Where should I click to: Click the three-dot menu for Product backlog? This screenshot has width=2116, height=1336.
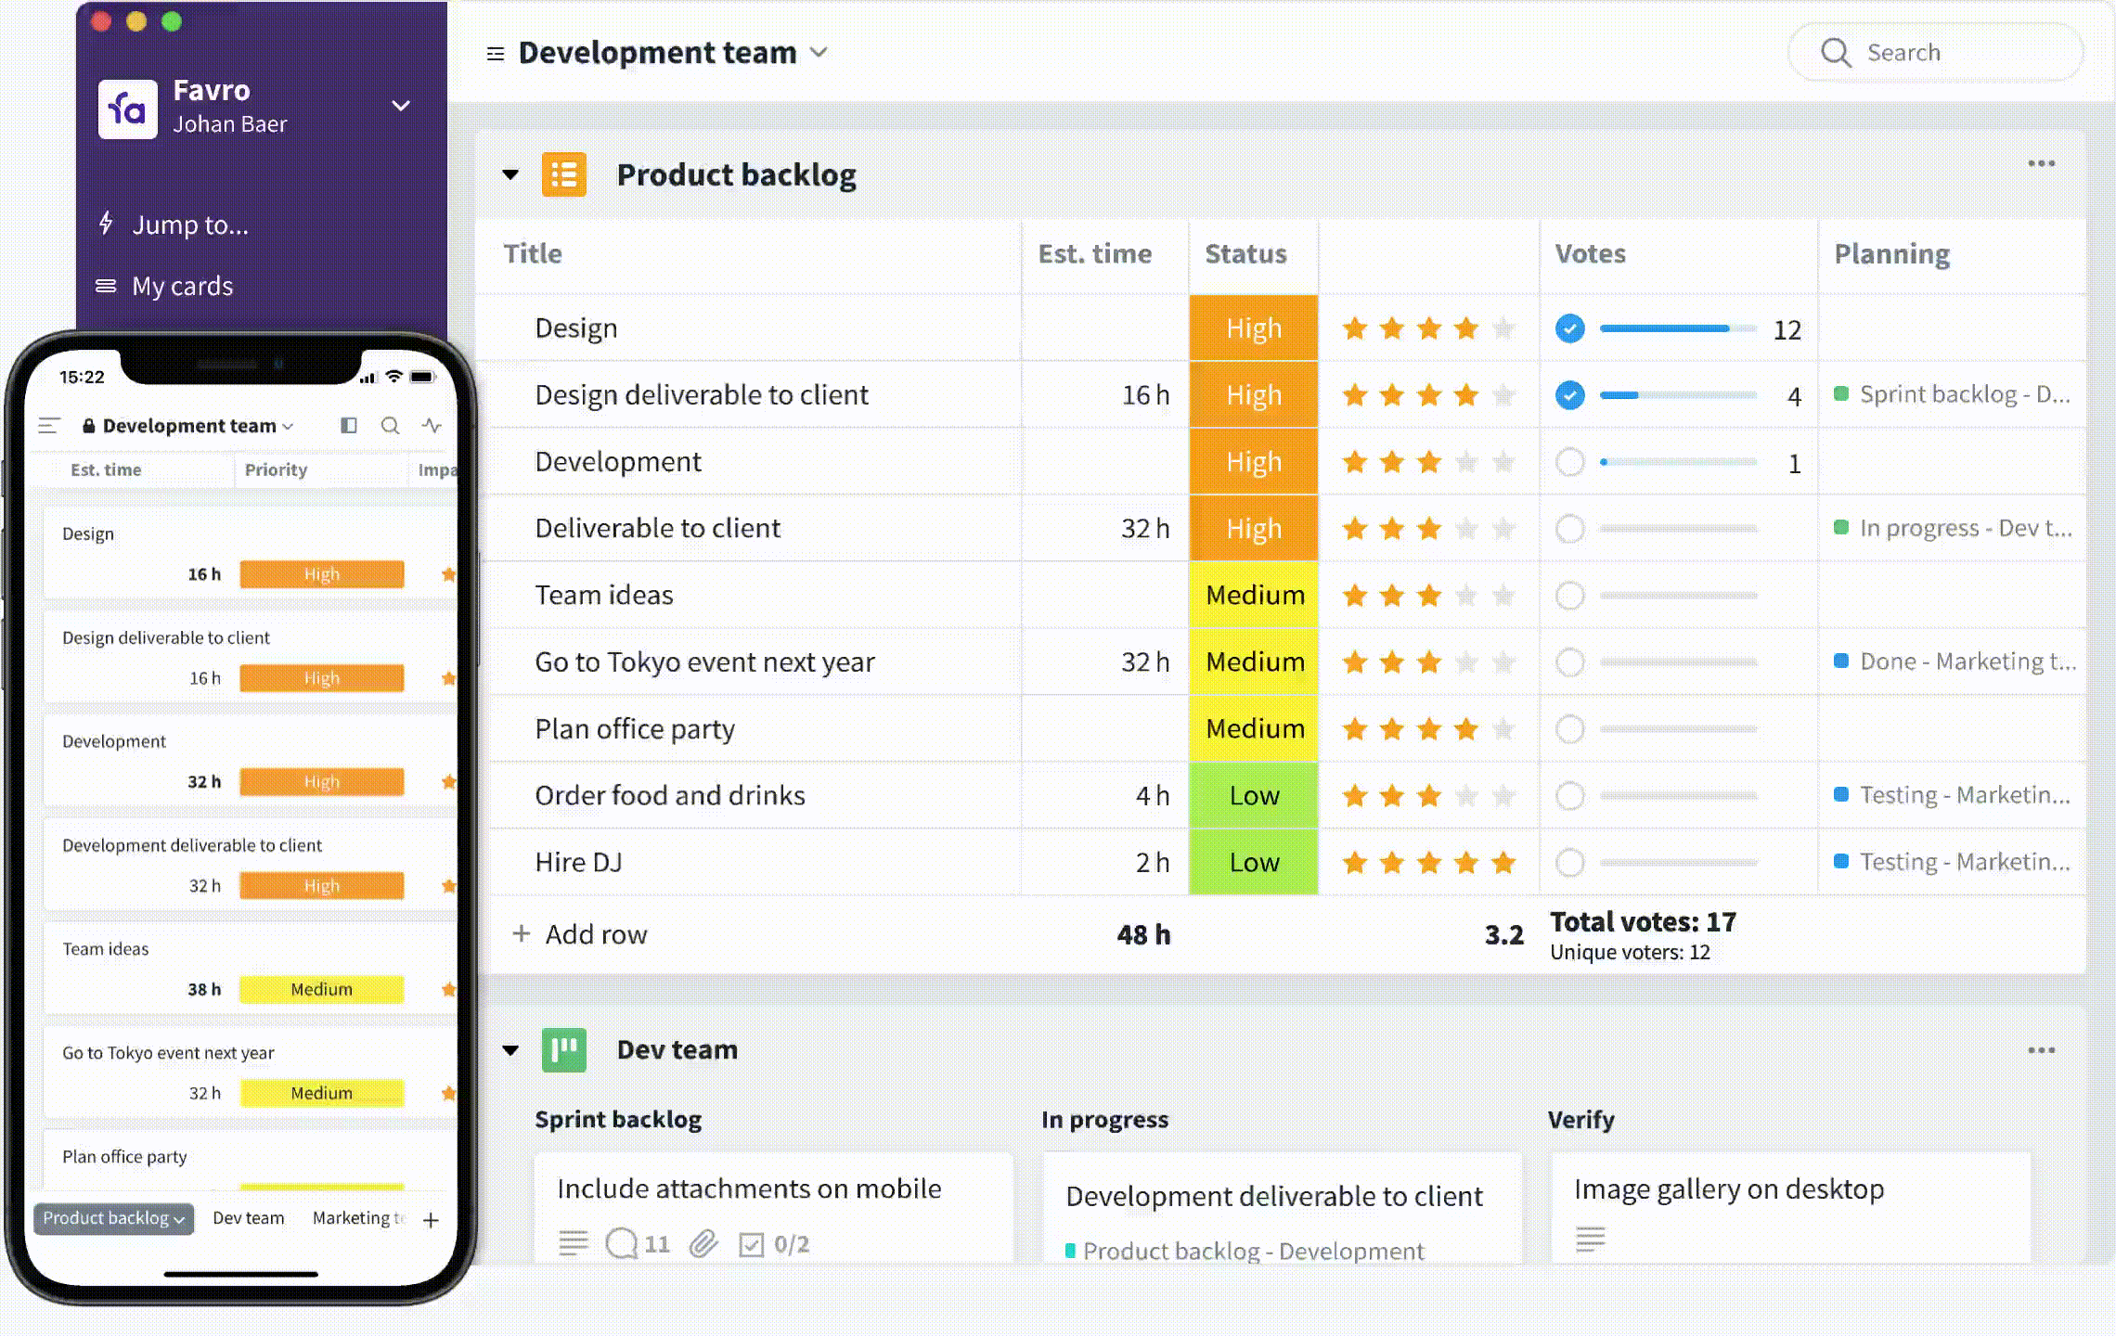pyautogui.click(x=2042, y=163)
